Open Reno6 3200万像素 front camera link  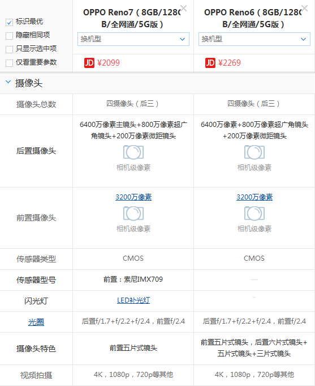254,197
